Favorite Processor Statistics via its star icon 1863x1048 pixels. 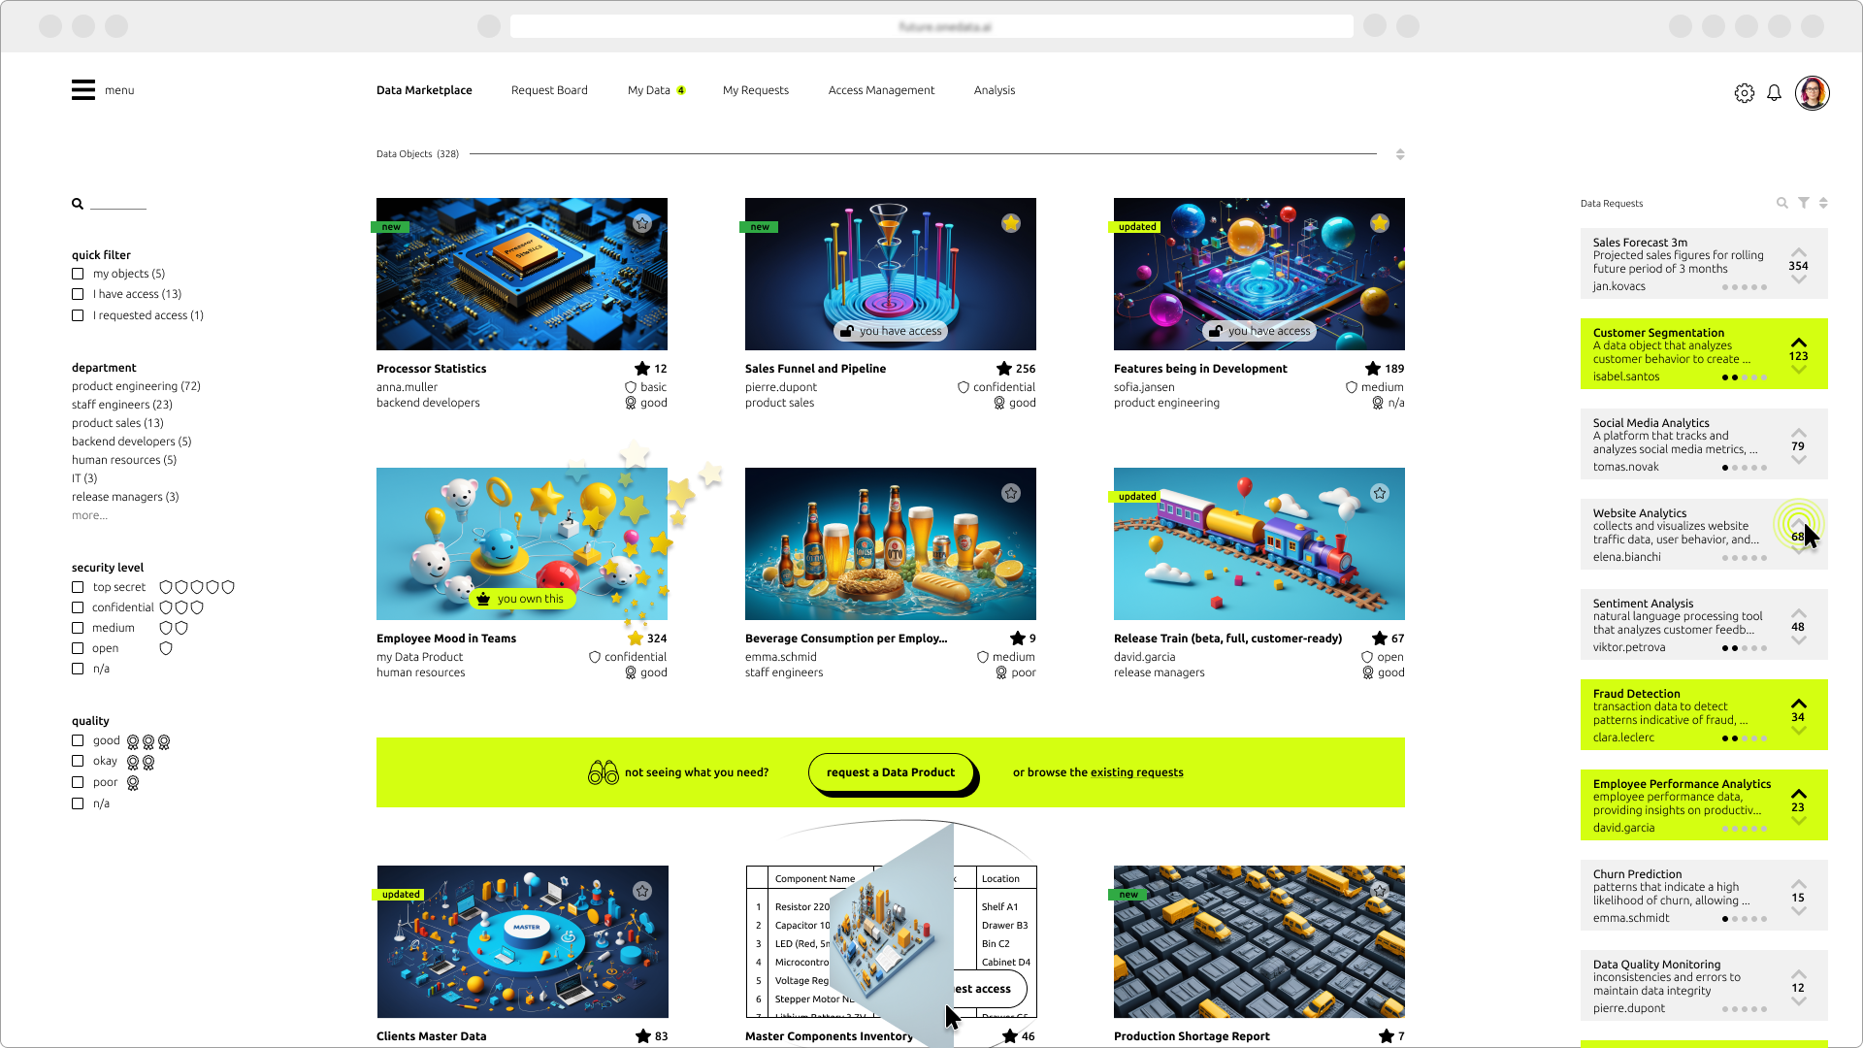coord(642,223)
